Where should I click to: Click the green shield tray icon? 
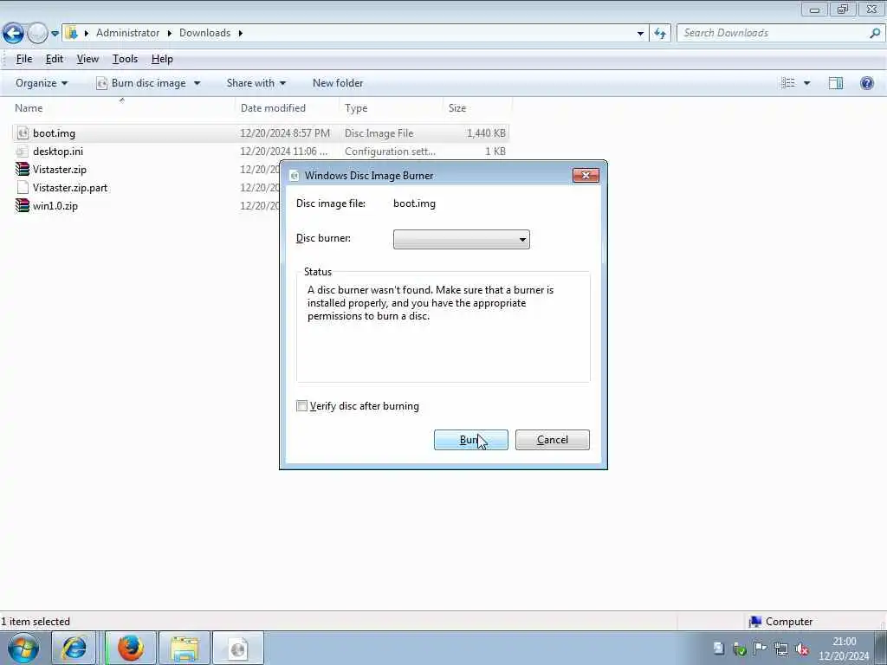(x=740, y=649)
